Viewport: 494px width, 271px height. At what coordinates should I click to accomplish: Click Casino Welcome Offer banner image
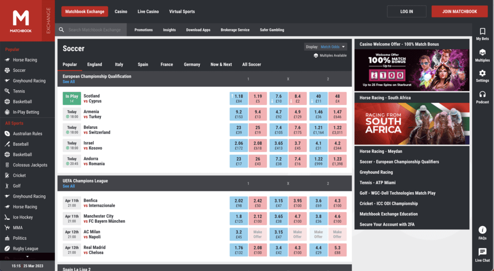(412, 70)
